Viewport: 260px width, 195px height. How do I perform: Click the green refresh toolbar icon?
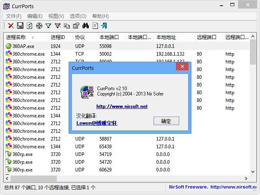tap(29, 26)
